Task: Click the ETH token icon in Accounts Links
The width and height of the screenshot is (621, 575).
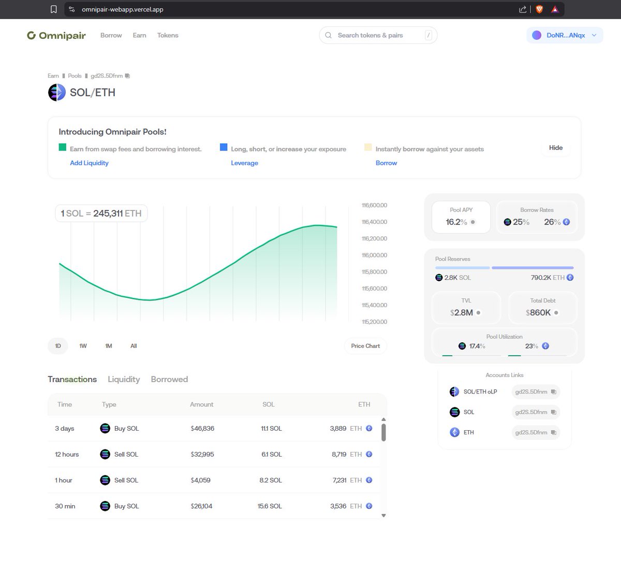Action: click(x=454, y=432)
